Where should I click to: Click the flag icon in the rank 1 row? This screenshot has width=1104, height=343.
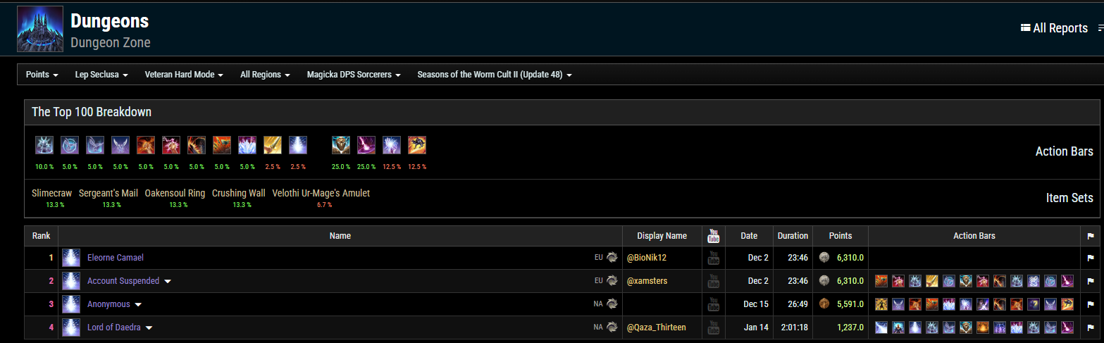1090,258
